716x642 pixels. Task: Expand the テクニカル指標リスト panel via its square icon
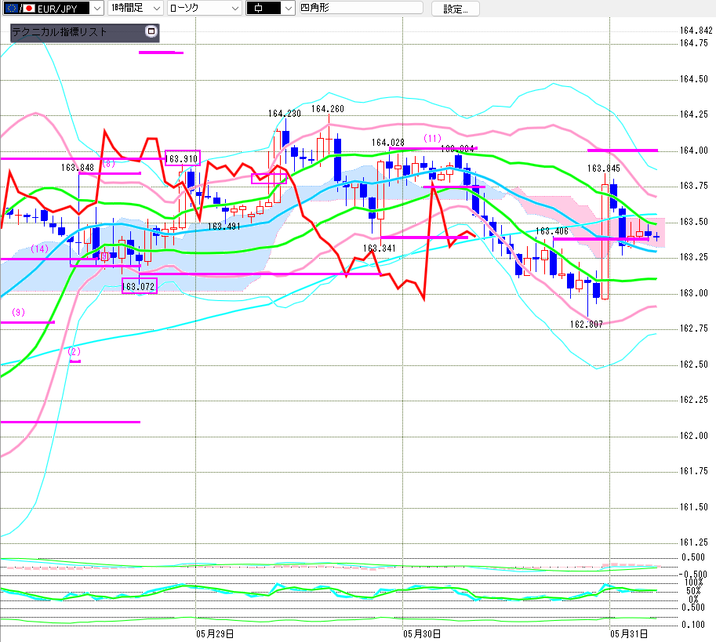point(151,31)
